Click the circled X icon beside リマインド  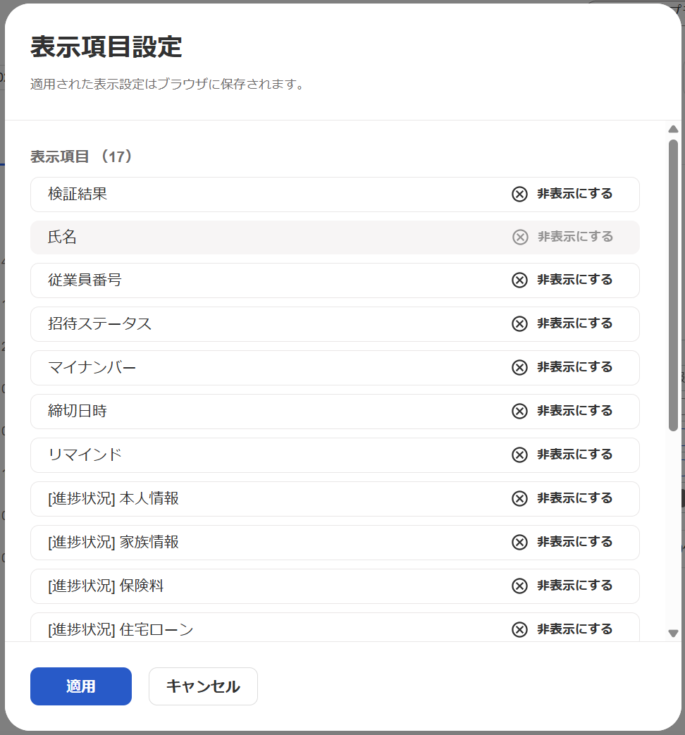pyautogui.click(x=519, y=455)
